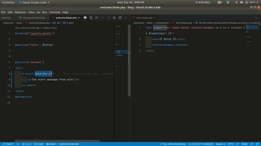Open the File menu
The height and width of the screenshot is (146, 261).
click(3, 12)
